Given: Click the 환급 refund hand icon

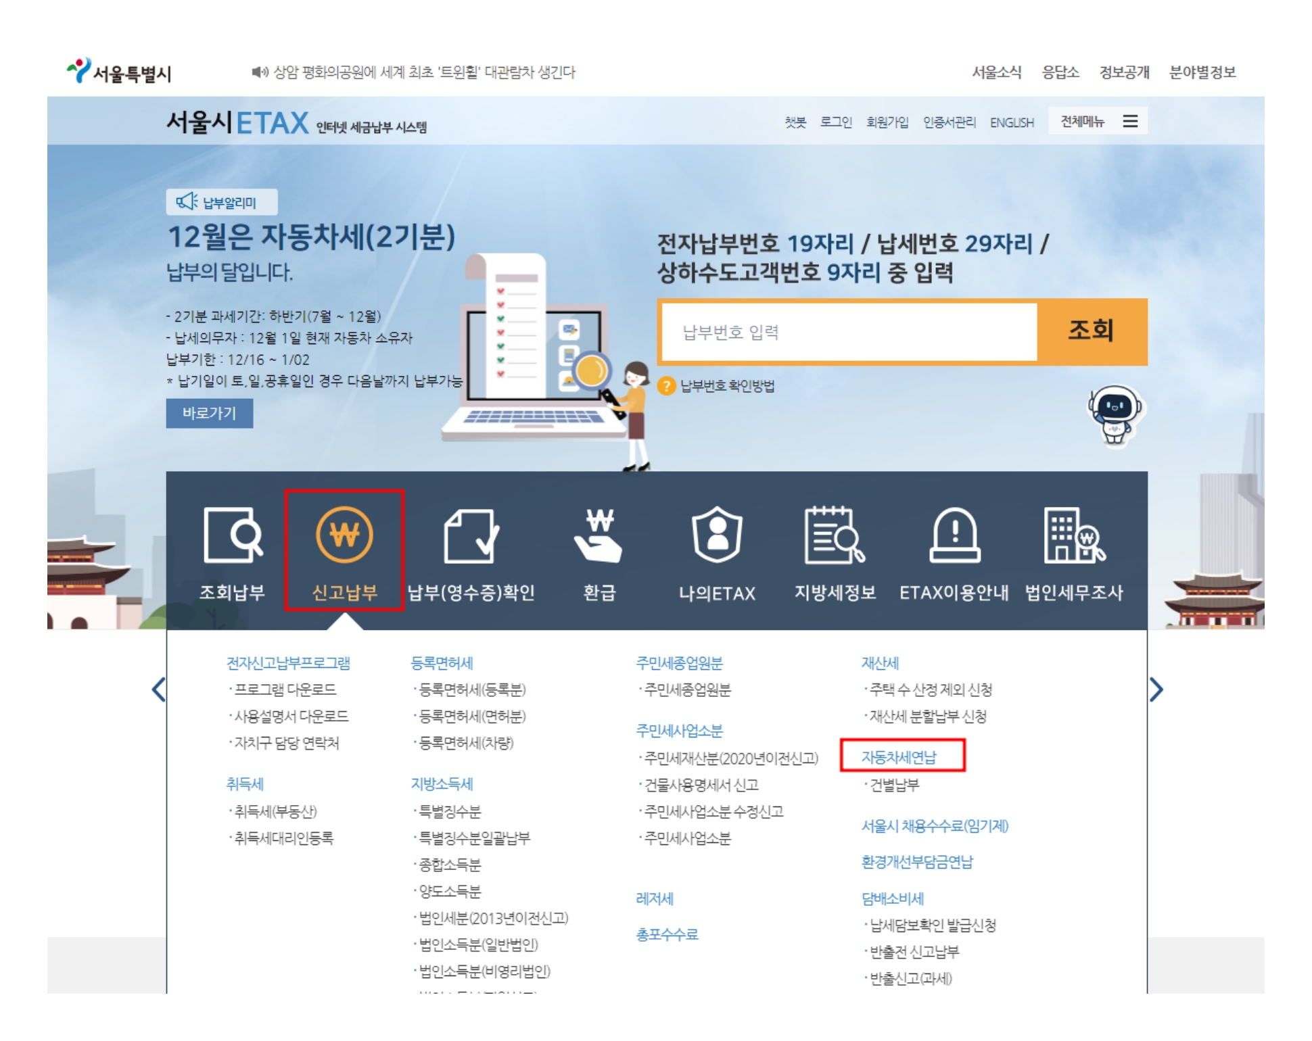Looking at the screenshot, I should click(x=599, y=535).
